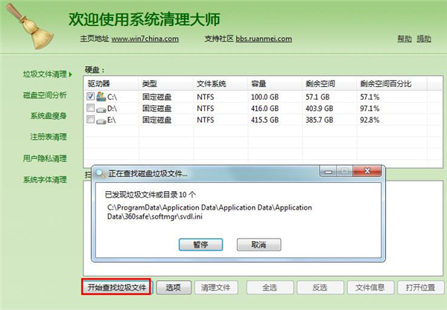The width and height of the screenshot is (447, 310).
Task: Click the 选项 button
Action: point(174,288)
